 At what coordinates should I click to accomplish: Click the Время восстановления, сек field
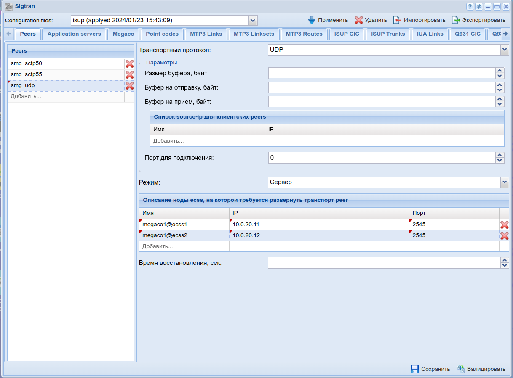coord(384,263)
